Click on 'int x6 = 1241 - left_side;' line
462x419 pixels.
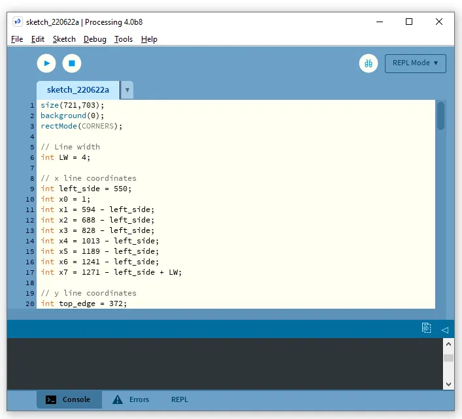click(x=100, y=262)
